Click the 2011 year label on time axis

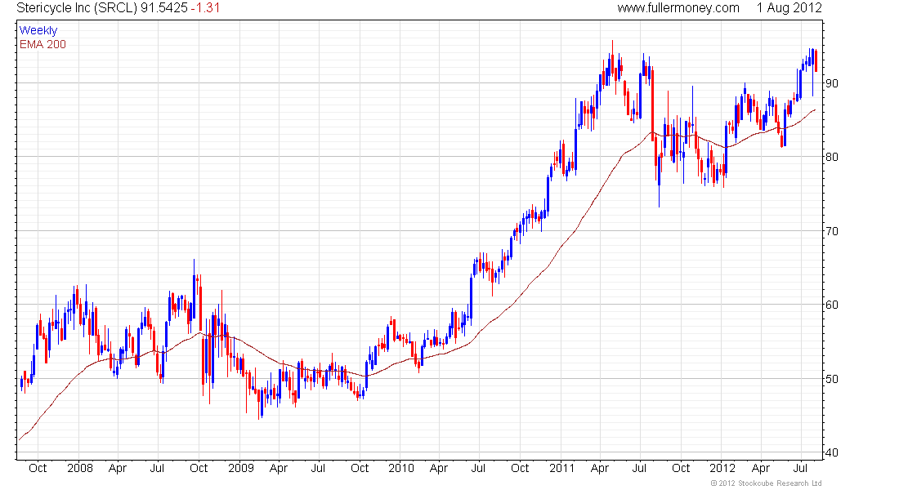click(x=562, y=468)
